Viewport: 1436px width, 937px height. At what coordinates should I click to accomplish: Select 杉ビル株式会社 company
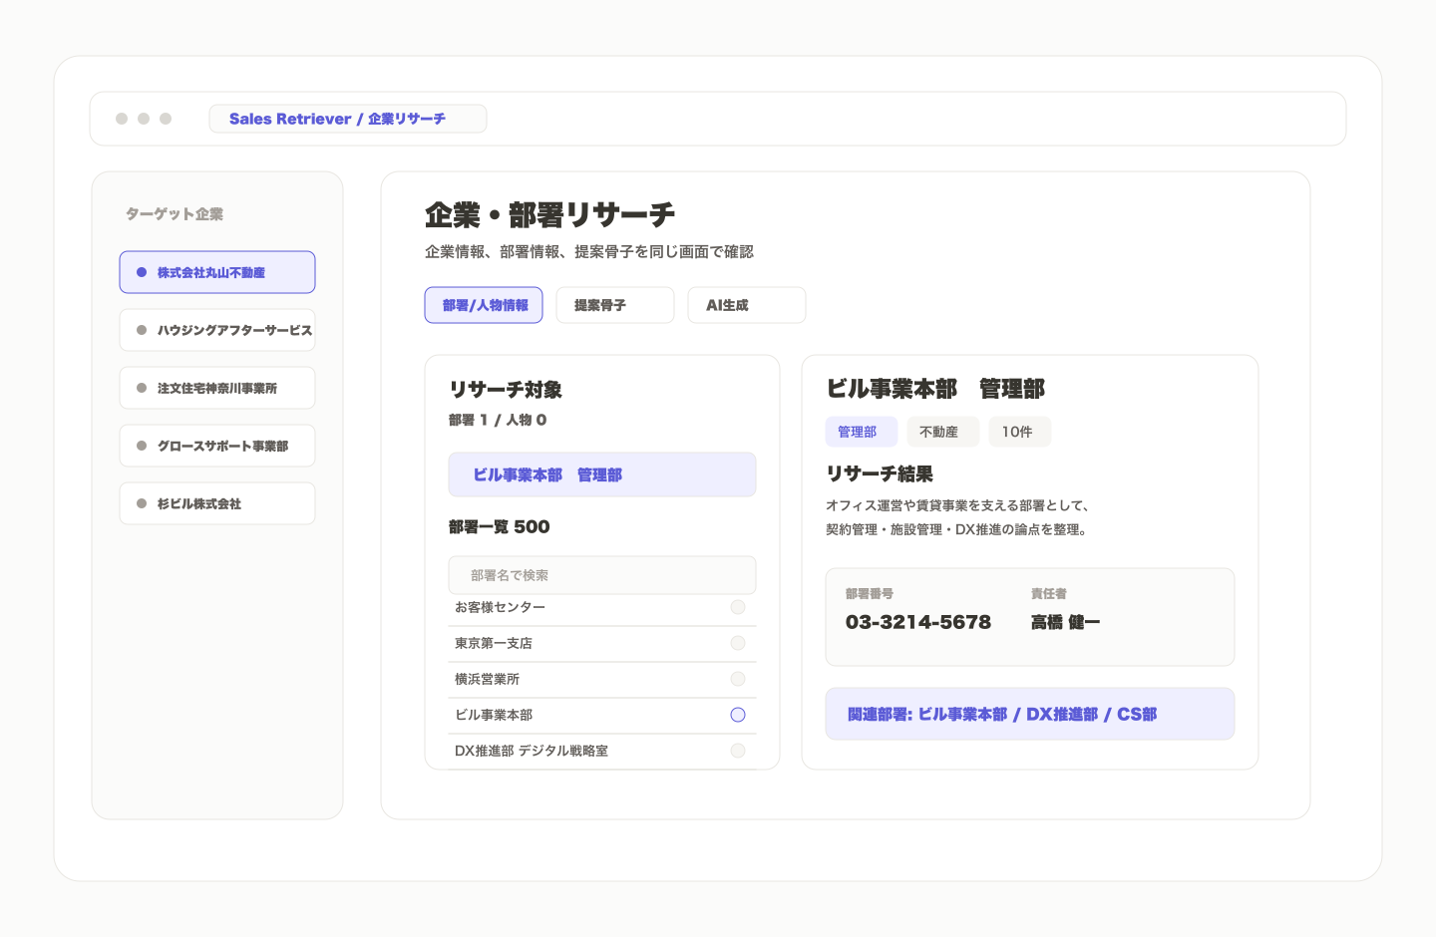(217, 503)
